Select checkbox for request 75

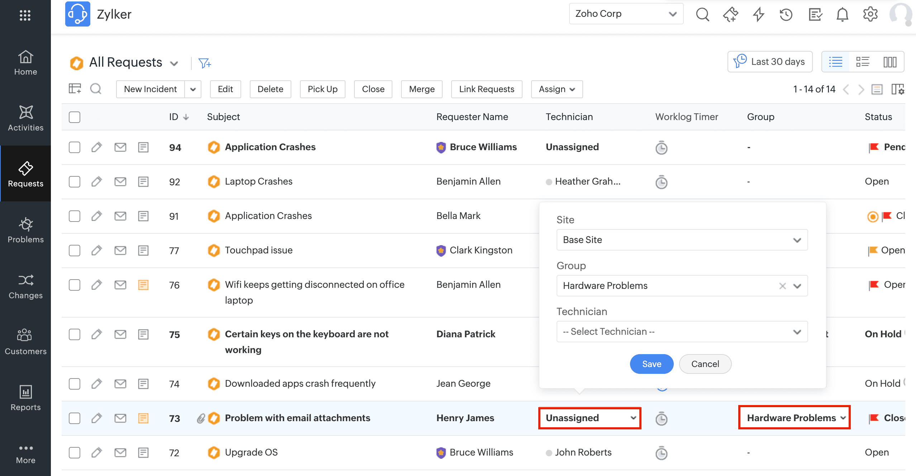75,334
